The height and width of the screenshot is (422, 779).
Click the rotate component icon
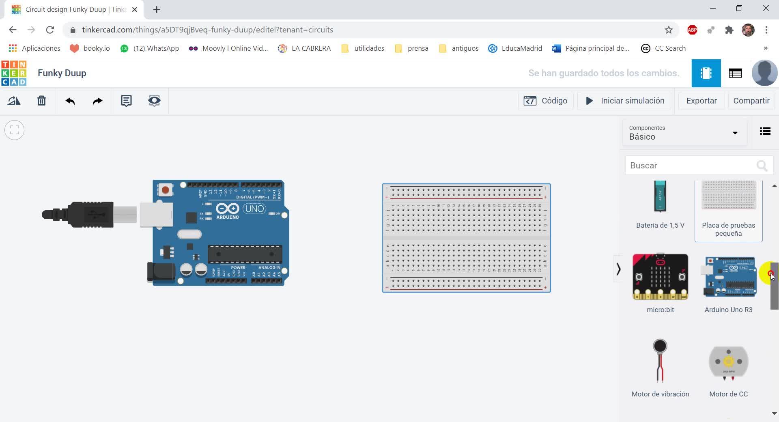[14, 101]
